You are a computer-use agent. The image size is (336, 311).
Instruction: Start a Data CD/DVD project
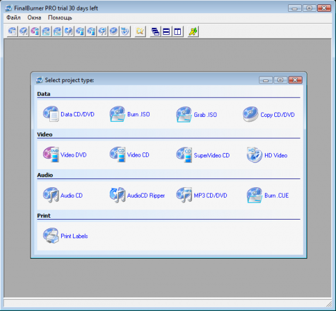click(x=69, y=114)
